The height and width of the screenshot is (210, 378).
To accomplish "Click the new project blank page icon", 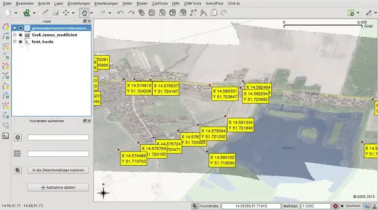I will click(x=6, y=13).
